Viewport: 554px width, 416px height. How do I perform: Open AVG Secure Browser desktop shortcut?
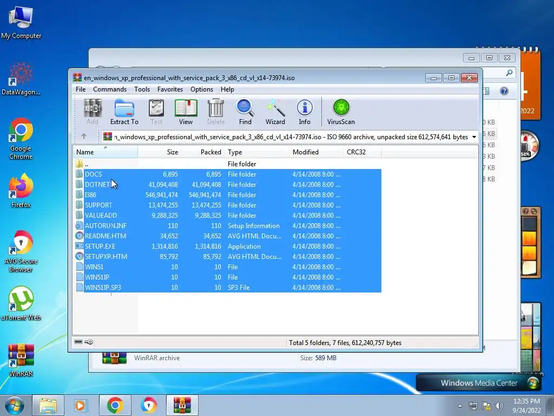(21, 251)
